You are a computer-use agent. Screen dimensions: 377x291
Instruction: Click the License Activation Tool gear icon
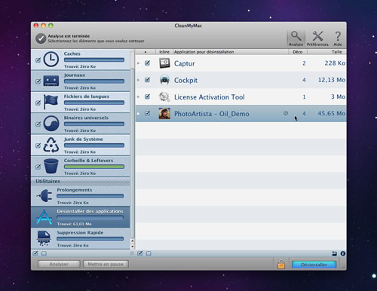coord(164,96)
